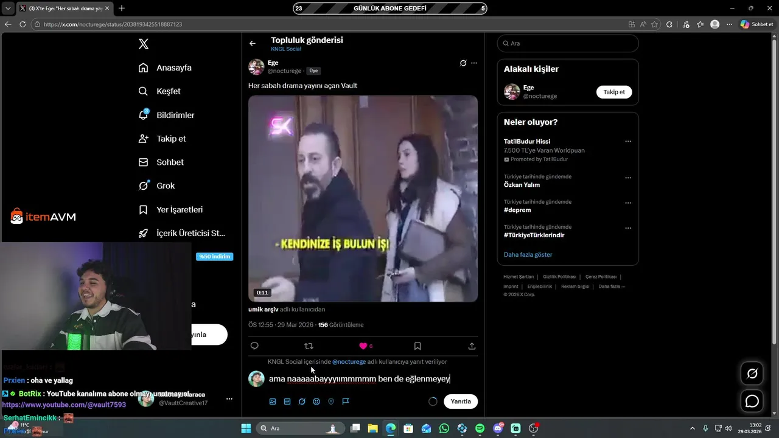Open new browser tab
The height and width of the screenshot is (438, 779).
[122, 8]
